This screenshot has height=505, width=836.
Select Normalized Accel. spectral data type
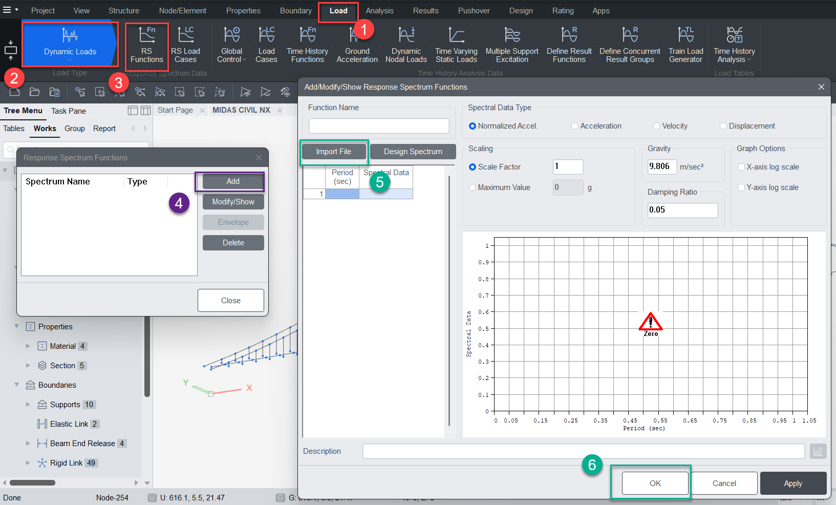click(x=473, y=126)
